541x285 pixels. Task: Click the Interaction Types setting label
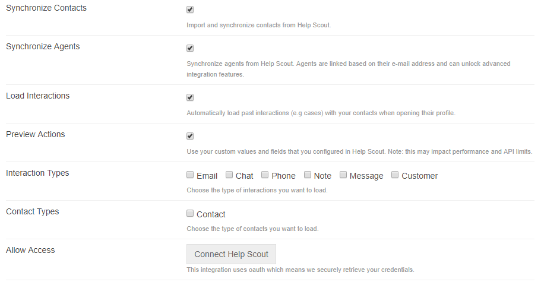[37, 173]
